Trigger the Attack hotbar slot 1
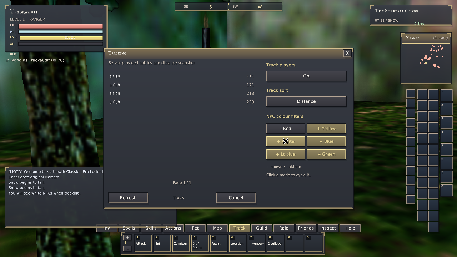Viewport: 457px width, 257px height. pos(143,243)
